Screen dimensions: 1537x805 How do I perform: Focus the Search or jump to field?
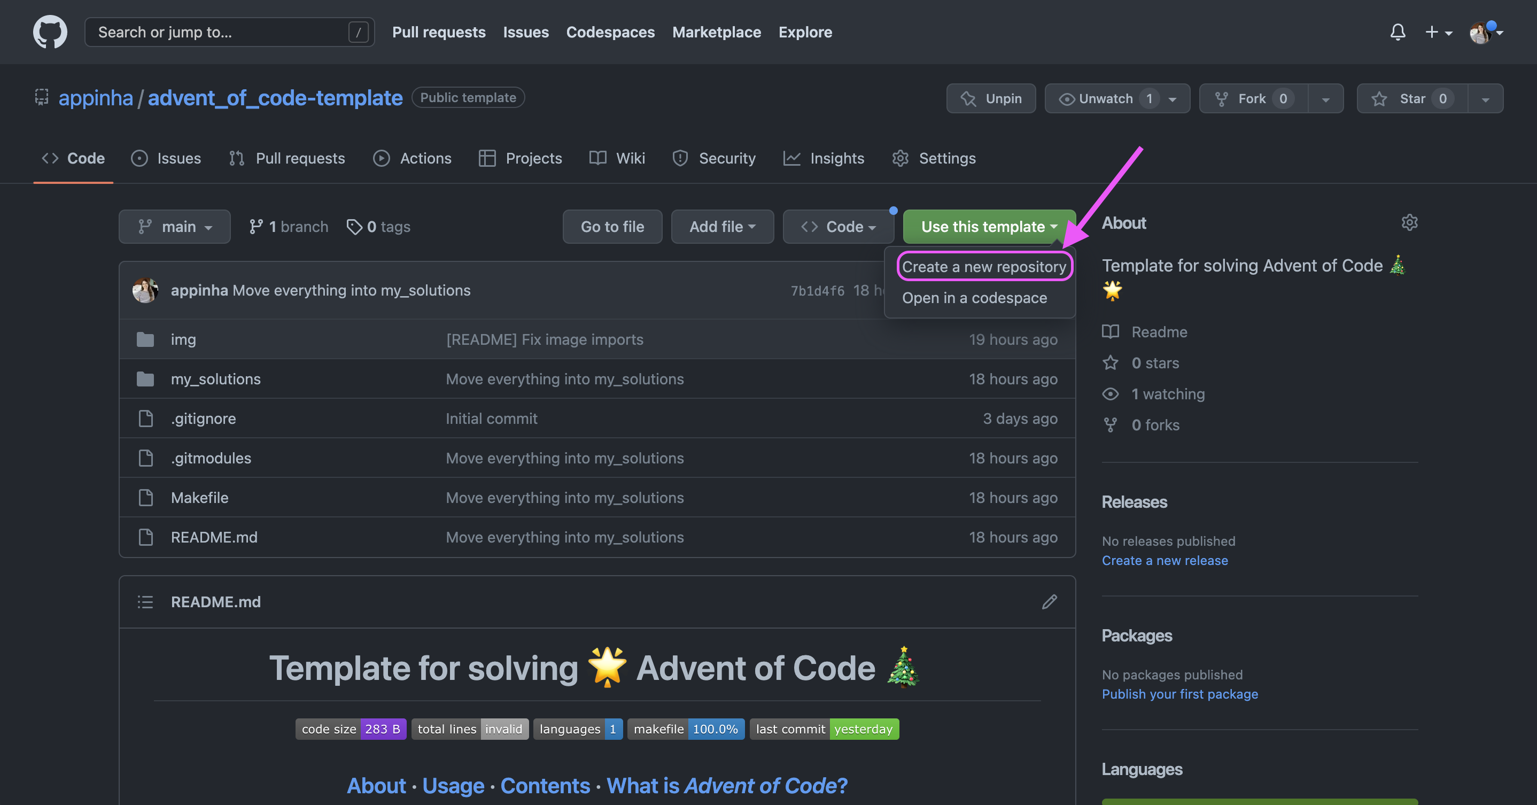tap(221, 32)
